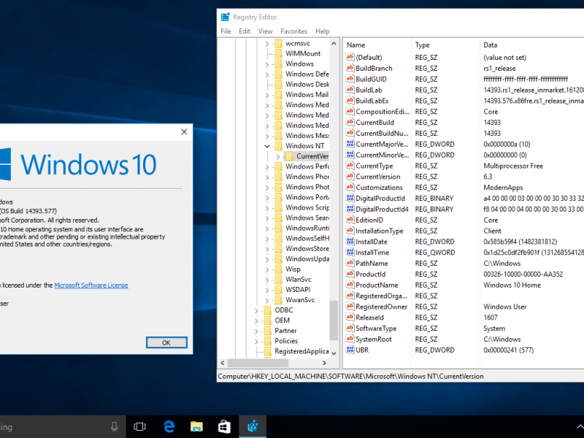Expand the wcmsvc key
This screenshot has height=438, width=584.
coord(267,44)
